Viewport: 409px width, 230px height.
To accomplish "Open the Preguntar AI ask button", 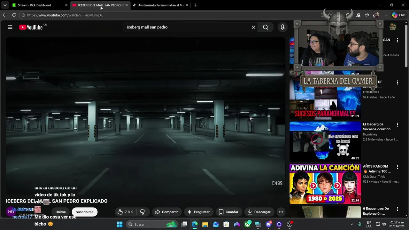I will (x=198, y=212).
